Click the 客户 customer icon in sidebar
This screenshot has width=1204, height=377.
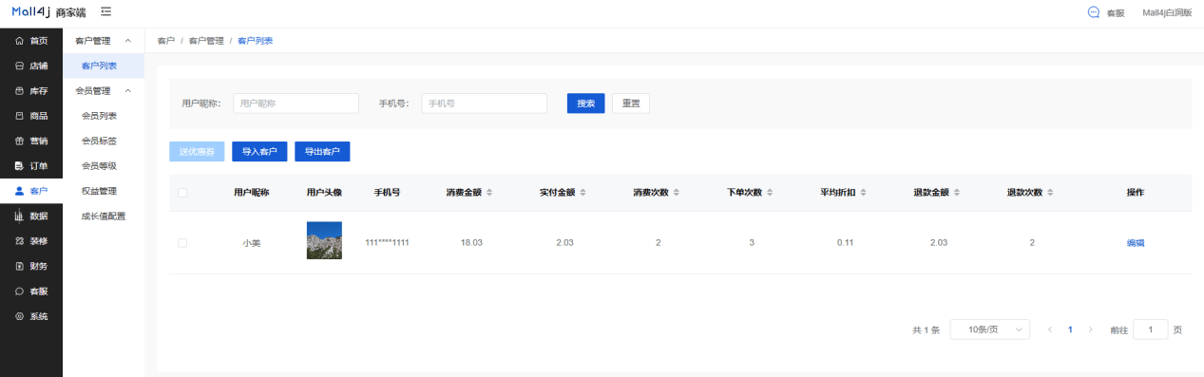[x=19, y=191]
